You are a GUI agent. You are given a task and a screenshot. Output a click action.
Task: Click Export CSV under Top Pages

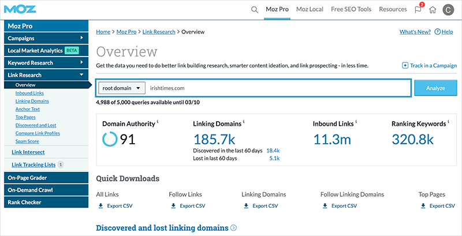(442, 206)
